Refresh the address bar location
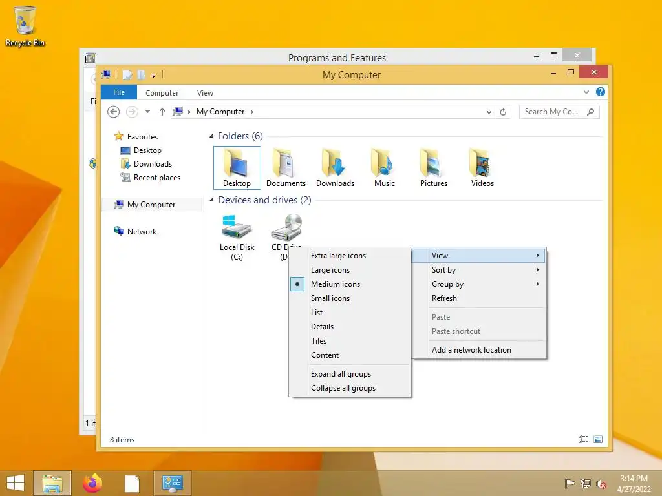The width and height of the screenshot is (662, 496). point(503,112)
